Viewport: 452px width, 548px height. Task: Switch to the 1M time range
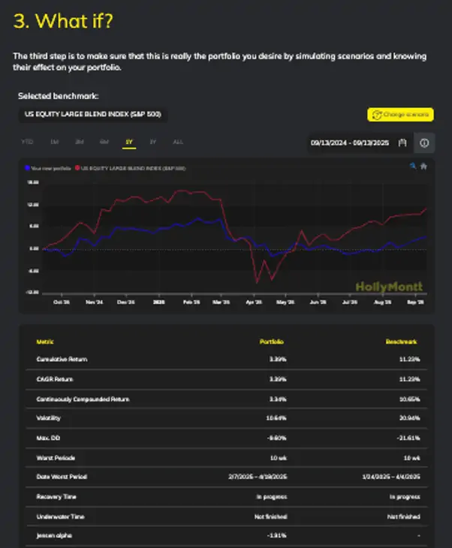pos(54,141)
